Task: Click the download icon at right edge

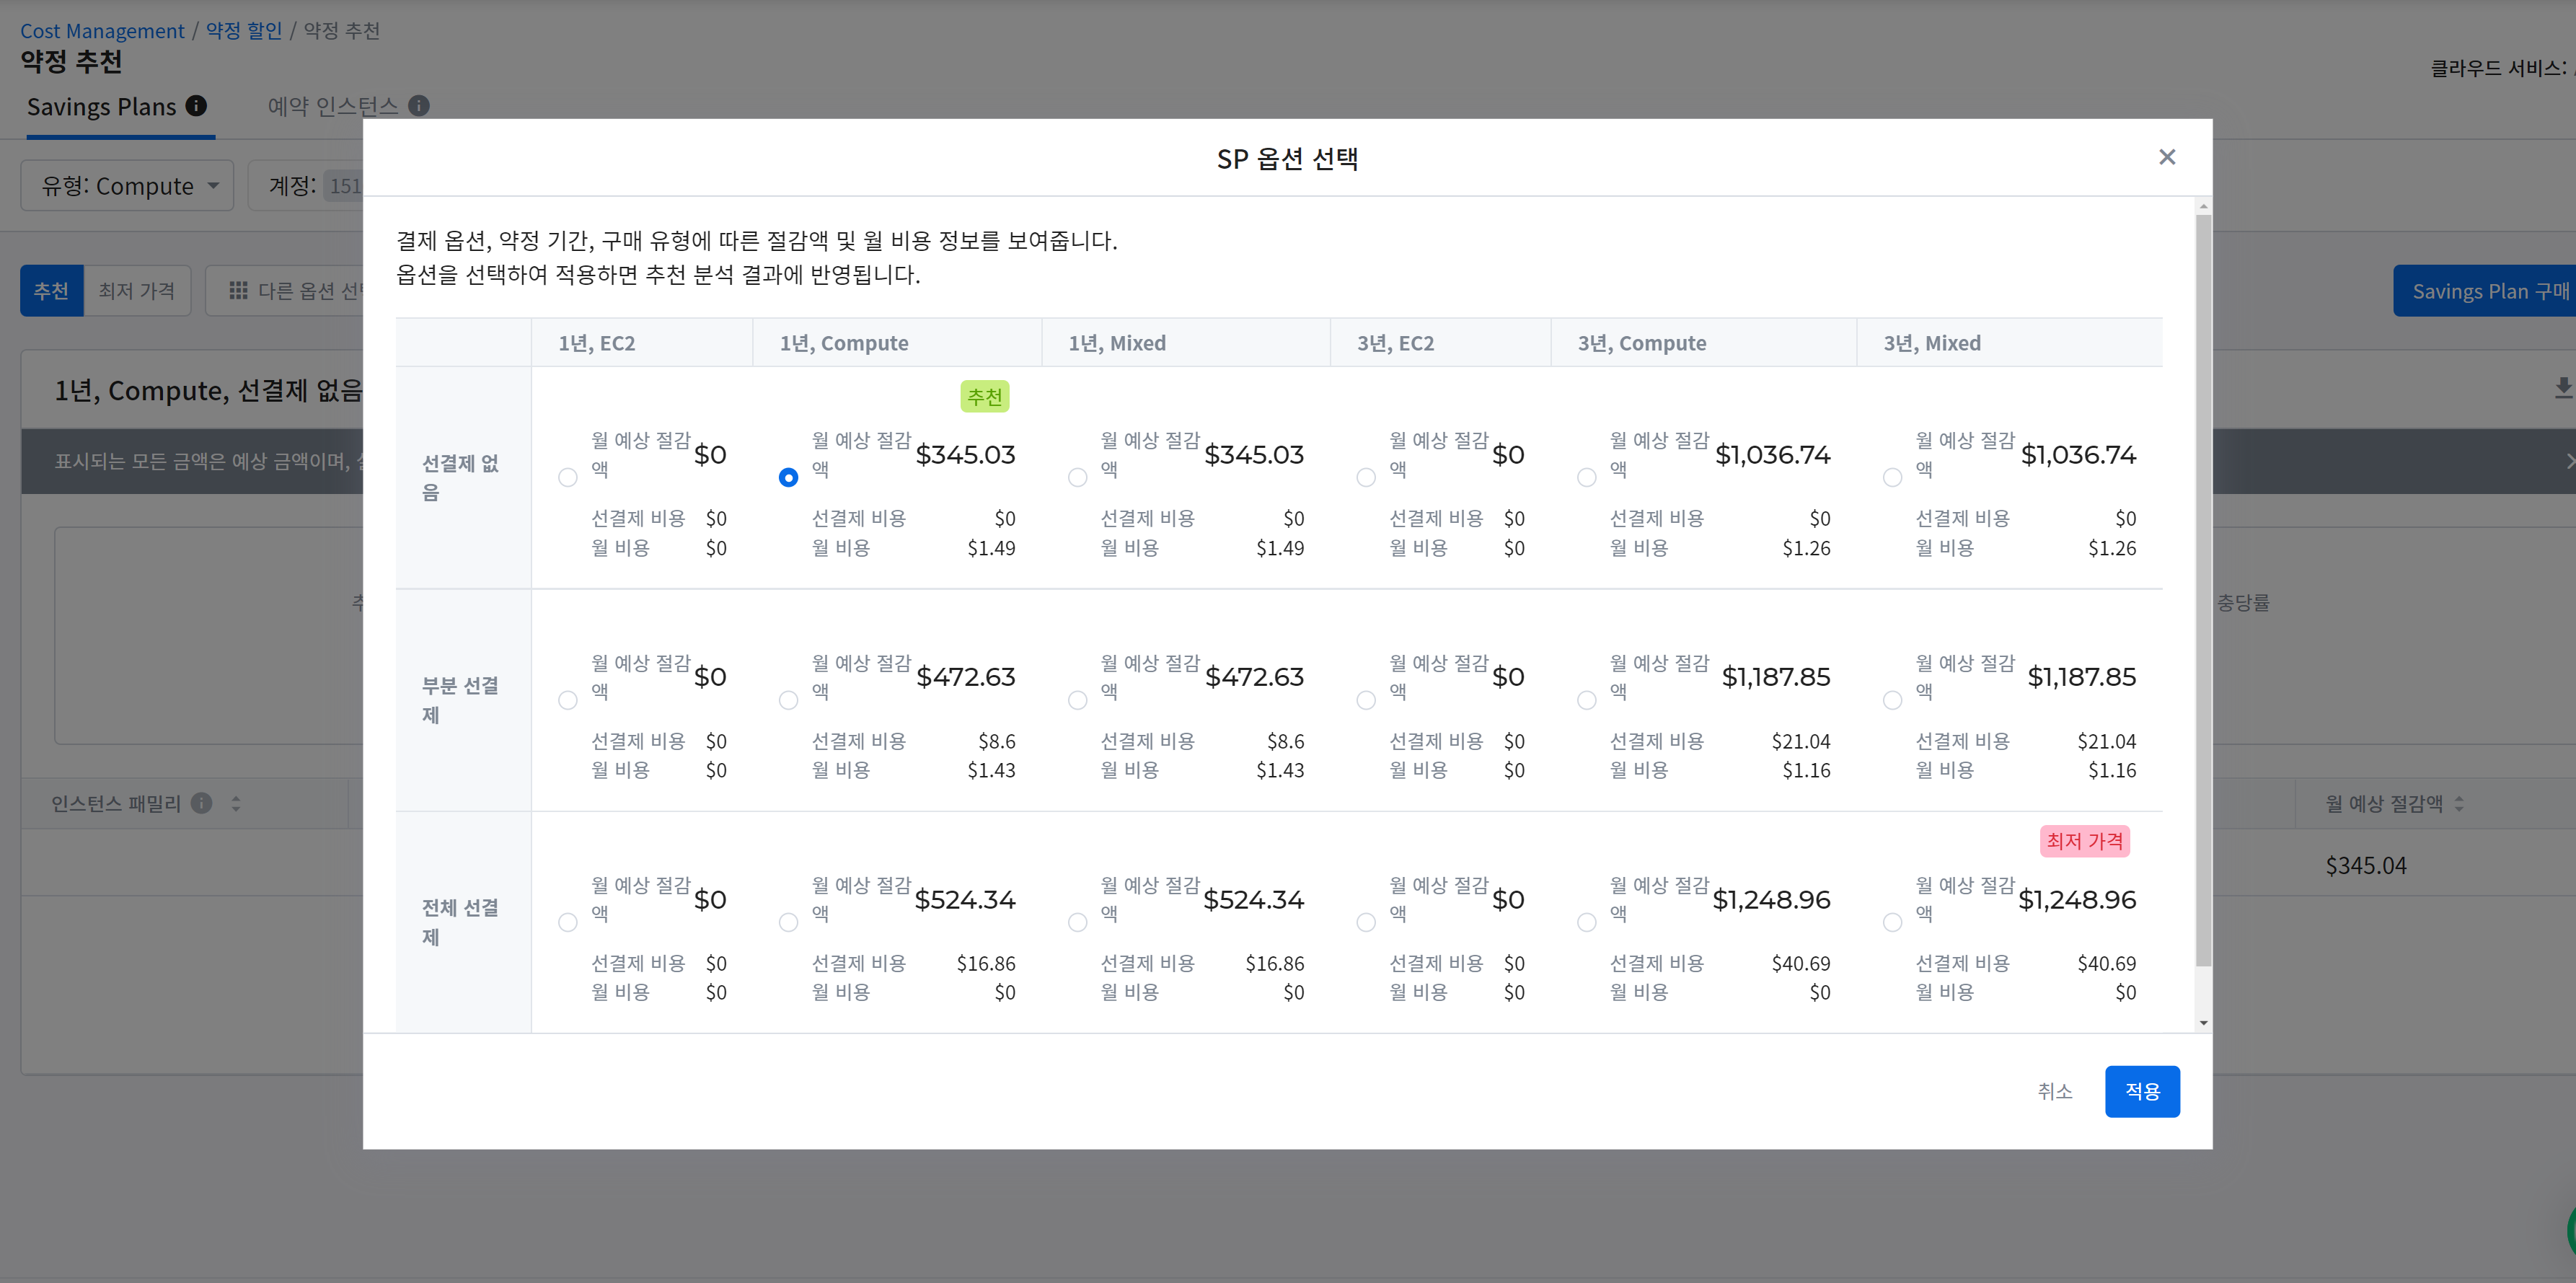Action: tap(2562, 387)
